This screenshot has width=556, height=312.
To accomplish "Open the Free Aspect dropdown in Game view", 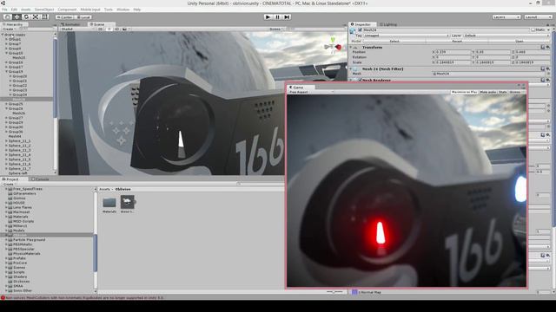I will point(311,92).
